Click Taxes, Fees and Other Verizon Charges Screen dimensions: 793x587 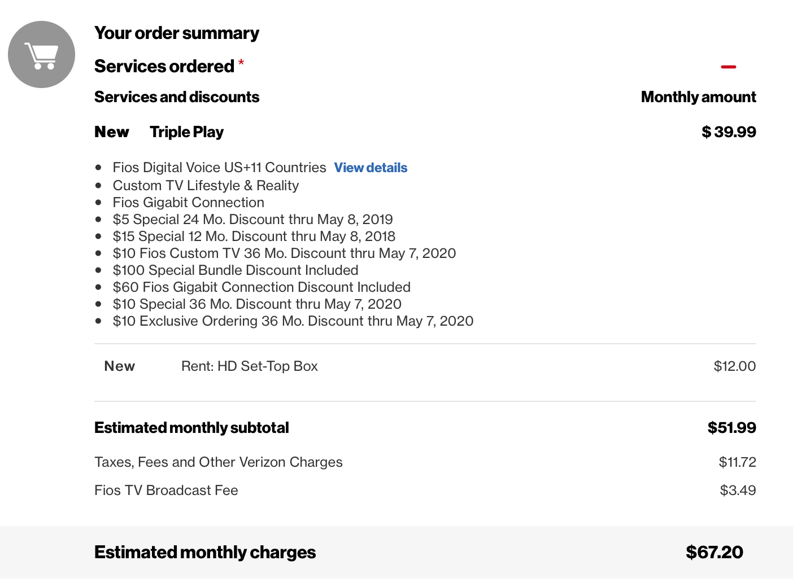pyautogui.click(x=219, y=462)
